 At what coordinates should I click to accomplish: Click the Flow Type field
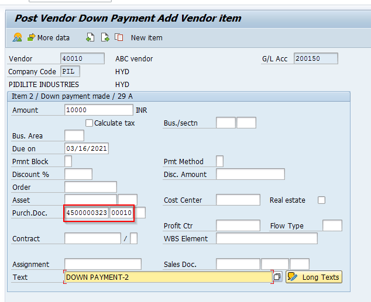[332, 225]
